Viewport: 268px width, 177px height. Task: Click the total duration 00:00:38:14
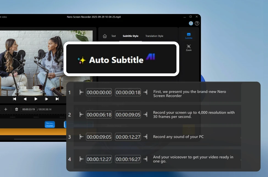(45, 109)
